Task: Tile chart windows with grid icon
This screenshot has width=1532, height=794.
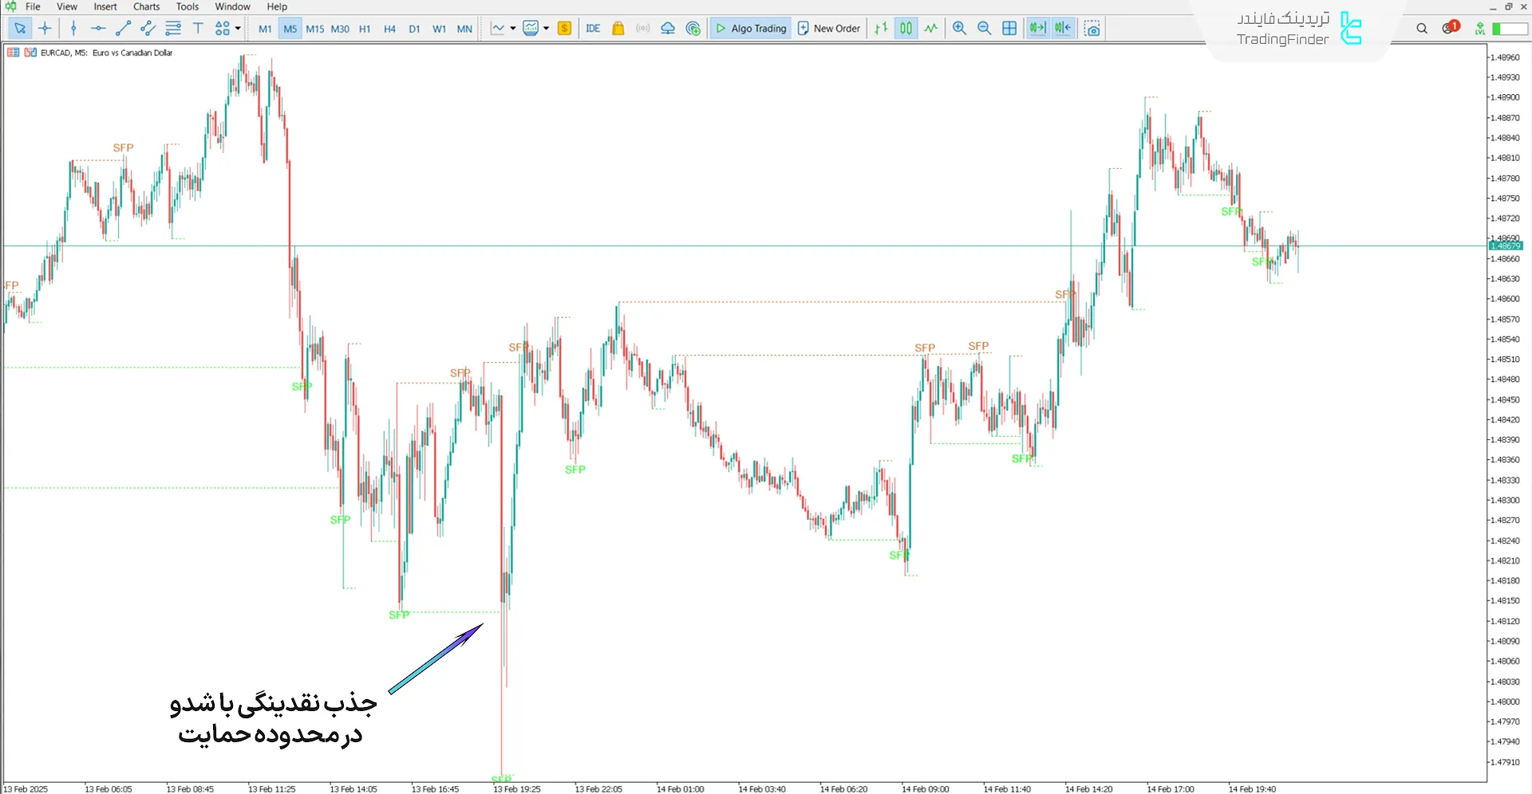Action: (x=1009, y=29)
